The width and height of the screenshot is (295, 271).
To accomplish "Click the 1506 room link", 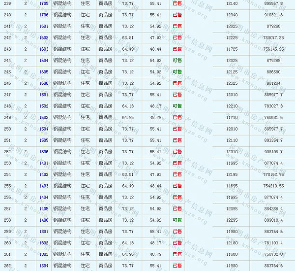I will (44, 152).
